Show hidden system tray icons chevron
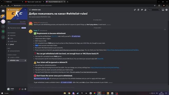The image size is (169, 95). 150,93
